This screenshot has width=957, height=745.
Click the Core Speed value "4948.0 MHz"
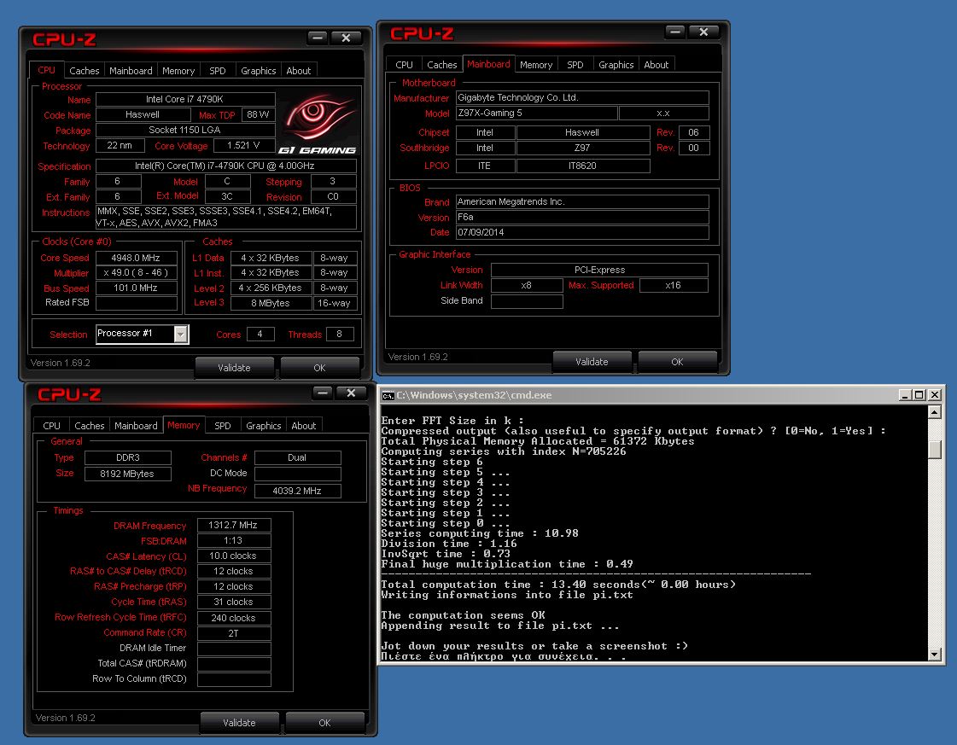[136, 258]
